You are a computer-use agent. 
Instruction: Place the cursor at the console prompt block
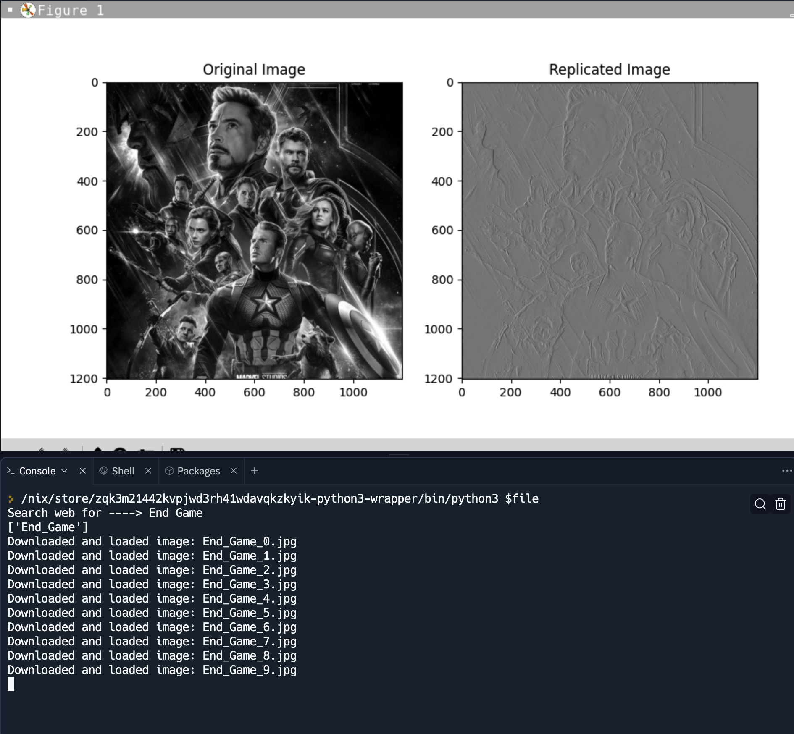click(11, 684)
